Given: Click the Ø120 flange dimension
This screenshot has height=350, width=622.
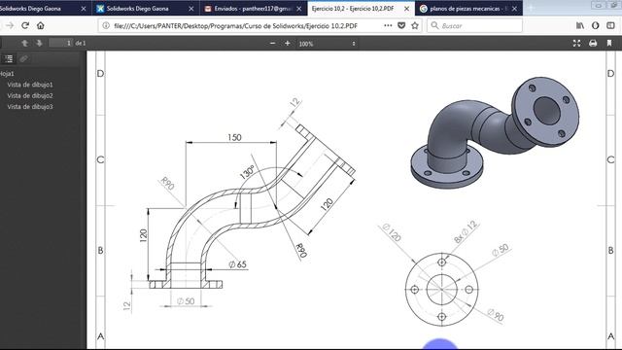Looking at the screenshot, I should pyautogui.click(x=392, y=232).
